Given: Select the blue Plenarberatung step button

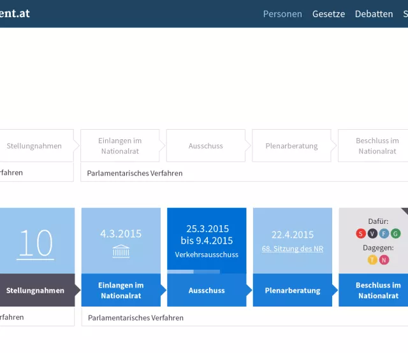Looking at the screenshot, I should (292, 291).
